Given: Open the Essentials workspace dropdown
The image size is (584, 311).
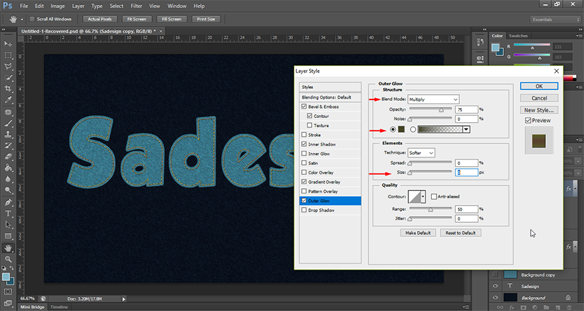Looking at the screenshot, I should coord(555,19).
